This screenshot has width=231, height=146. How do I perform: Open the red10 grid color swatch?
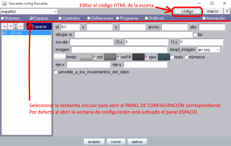(110, 57)
